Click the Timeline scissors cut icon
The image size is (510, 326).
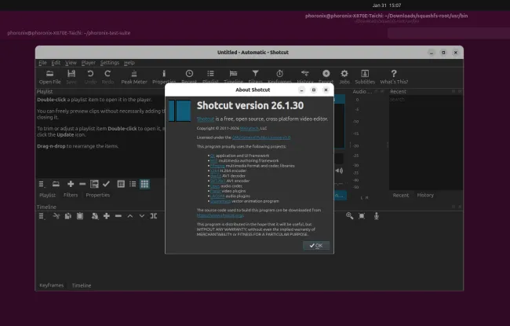coord(56,216)
